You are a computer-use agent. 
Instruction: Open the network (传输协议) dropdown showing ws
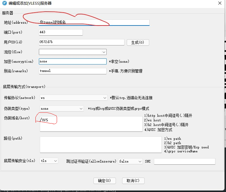coord(73,98)
